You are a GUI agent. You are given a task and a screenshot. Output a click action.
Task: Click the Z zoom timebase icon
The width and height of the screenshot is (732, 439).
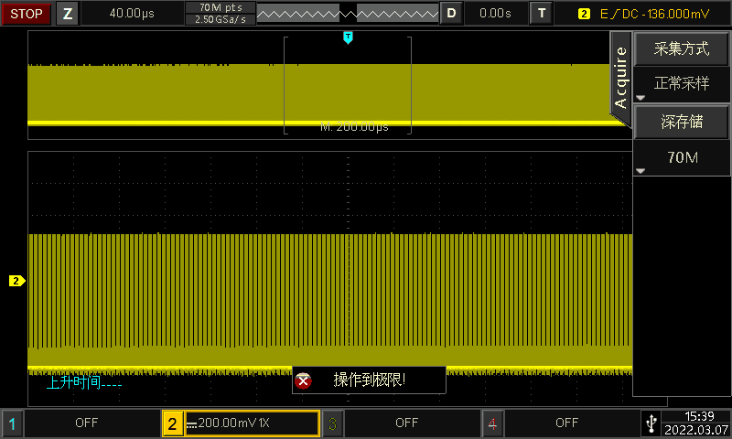click(x=68, y=14)
